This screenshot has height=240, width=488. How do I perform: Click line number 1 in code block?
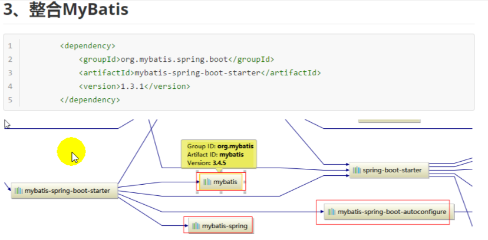pyautogui.click(x=10, y=45)
